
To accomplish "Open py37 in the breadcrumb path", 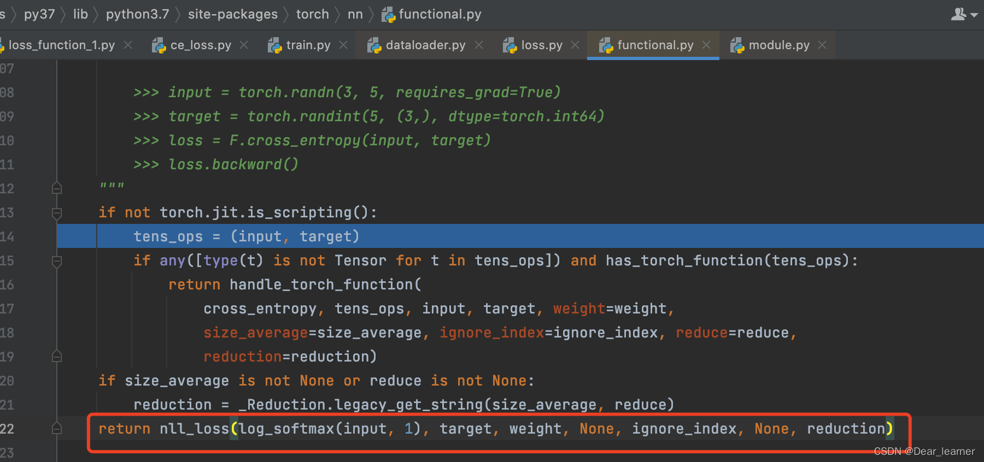I will coord(39,14).
